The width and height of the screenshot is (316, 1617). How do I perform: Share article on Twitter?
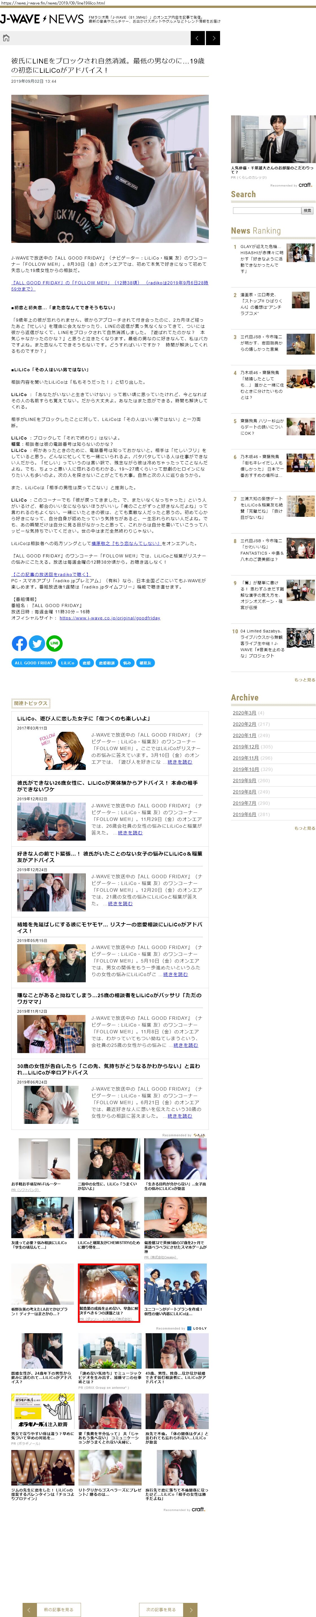[37, 643]
